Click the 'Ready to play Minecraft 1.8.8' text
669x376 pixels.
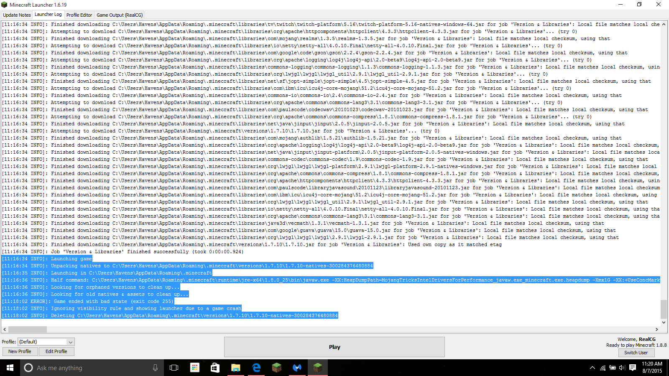pos(636,345)
